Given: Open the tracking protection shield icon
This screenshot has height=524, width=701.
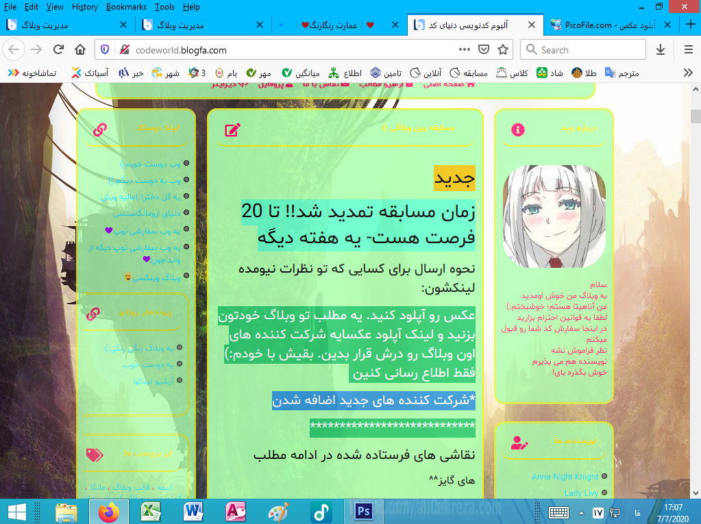Looking at the screenshot, I should (x=105, y=50).
